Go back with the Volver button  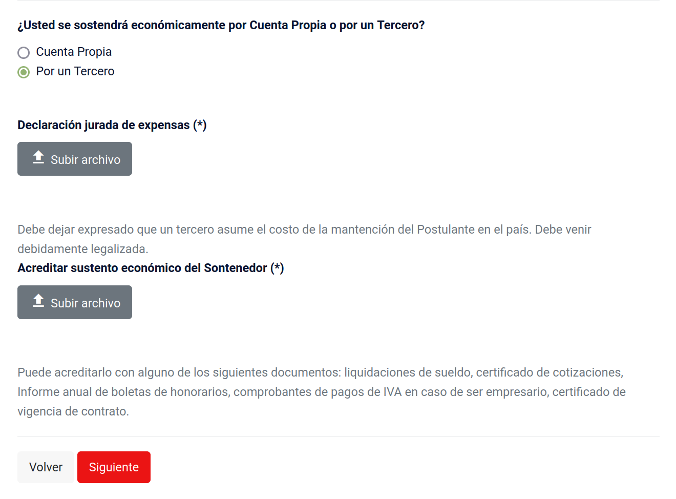tap(46, 467)
